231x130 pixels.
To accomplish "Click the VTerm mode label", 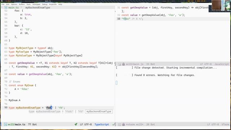I will click(225, 124).
